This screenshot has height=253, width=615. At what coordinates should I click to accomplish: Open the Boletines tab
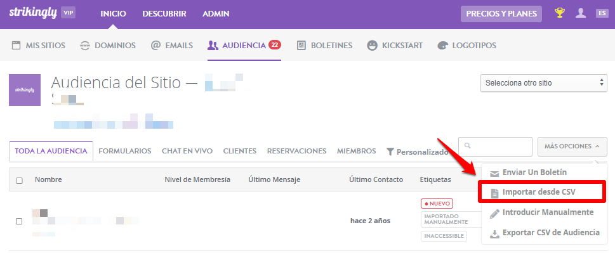pyautogui.click(x=324, y=46)
